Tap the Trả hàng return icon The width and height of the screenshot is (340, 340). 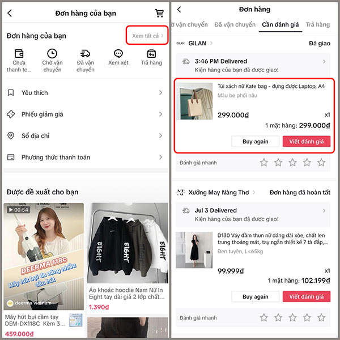(x=151, y=54)
